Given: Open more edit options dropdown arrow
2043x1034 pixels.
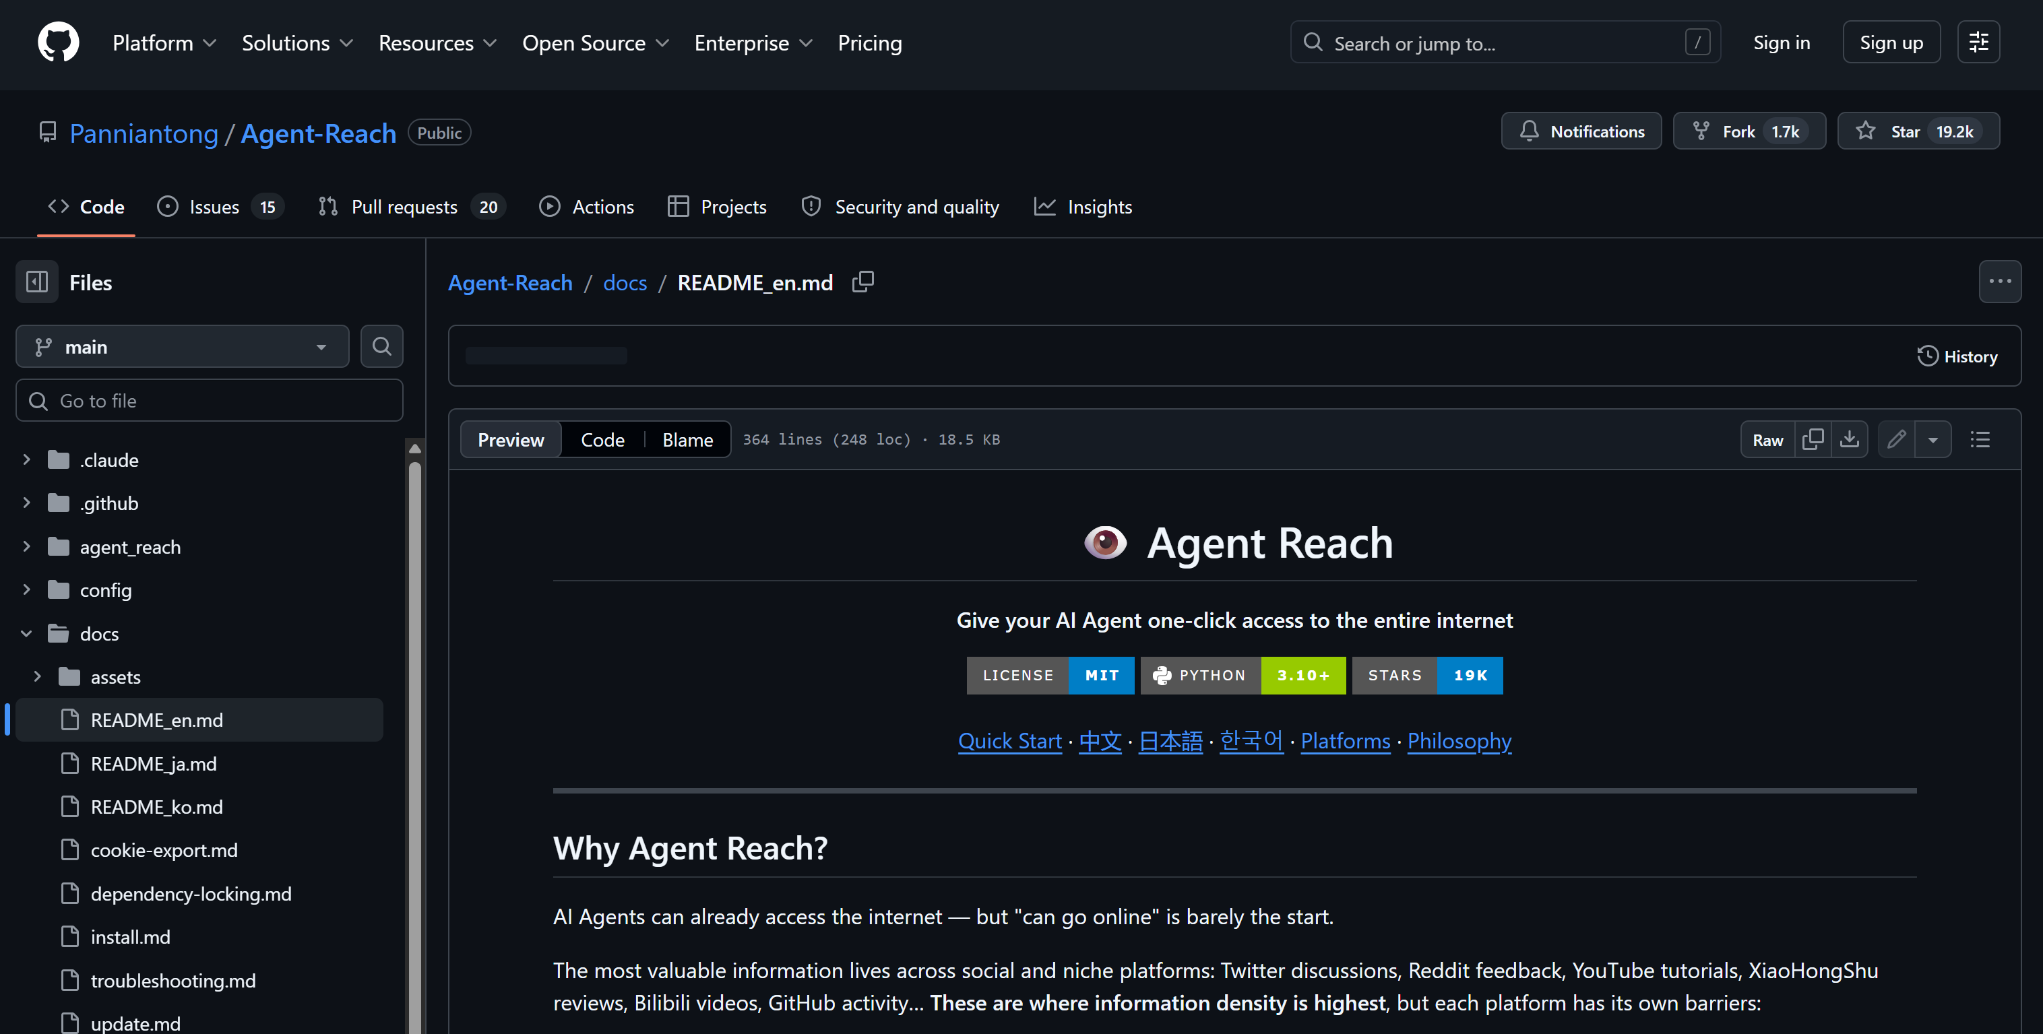Looking at the screenshot, I should pyautogui.click(x=1932, y=439).
